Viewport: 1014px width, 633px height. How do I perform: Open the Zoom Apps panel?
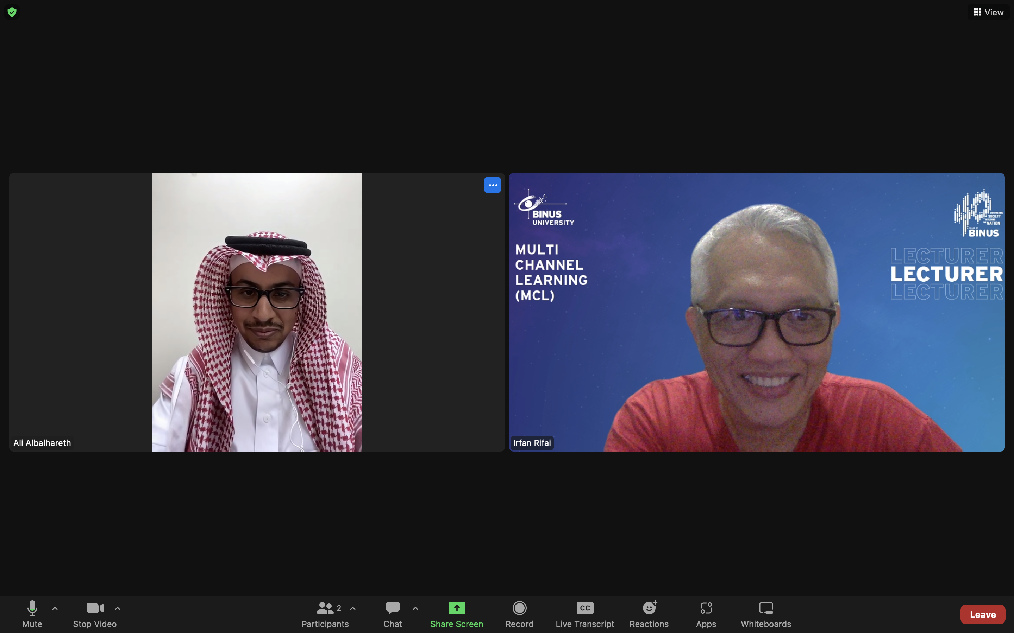coord(706,614)
